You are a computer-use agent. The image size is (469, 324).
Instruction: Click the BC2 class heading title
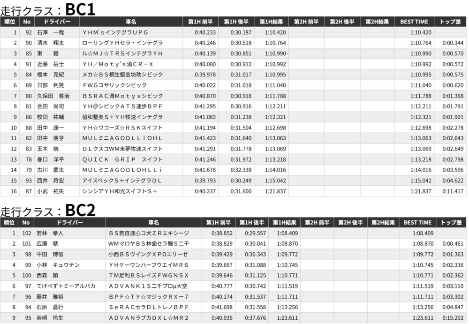tap(48, 210)
